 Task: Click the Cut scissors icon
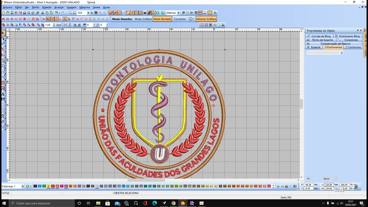pos(43,13)
